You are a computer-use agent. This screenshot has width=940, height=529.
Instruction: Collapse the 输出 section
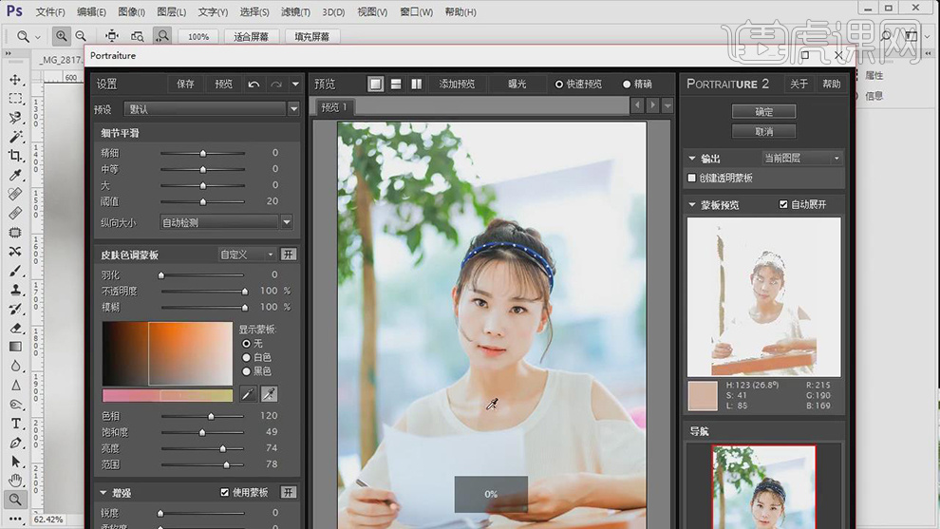(x=692, y=159)
